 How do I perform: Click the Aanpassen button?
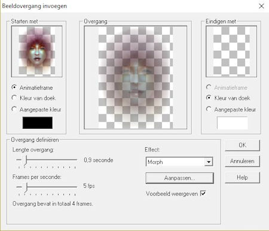(179, 178)
